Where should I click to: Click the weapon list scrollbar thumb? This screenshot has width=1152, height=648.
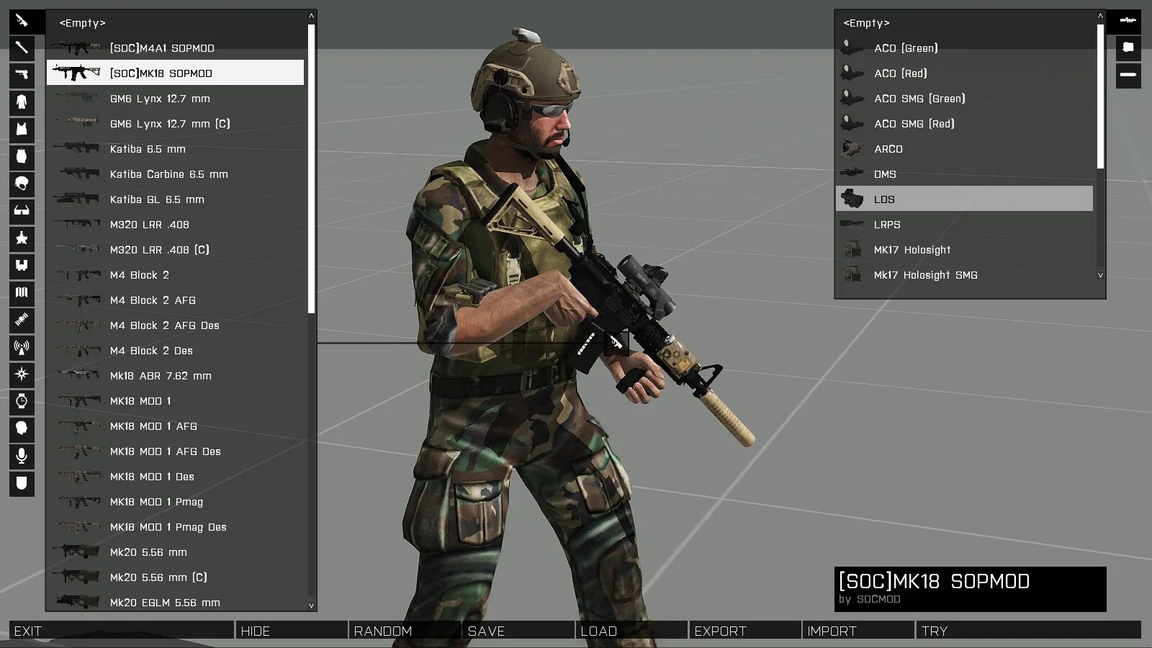click(311, 168)
